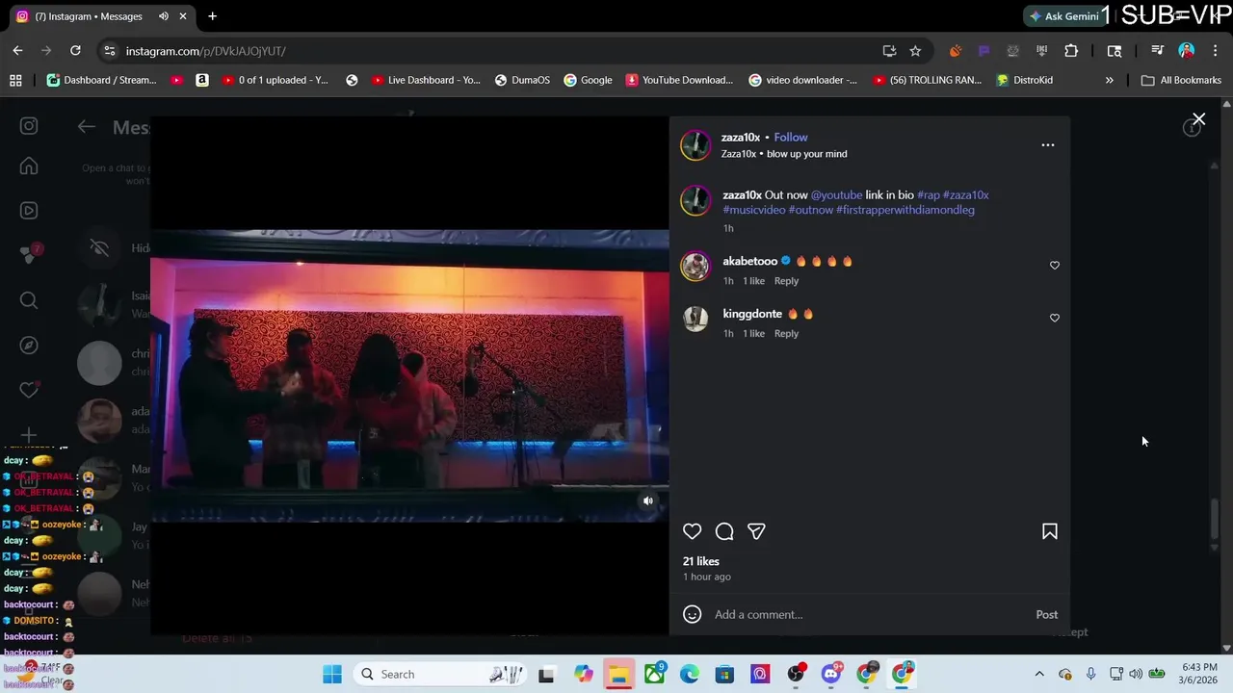
Task: Open the browser extensions puzzle icon
Action: tap(1071, 51)
